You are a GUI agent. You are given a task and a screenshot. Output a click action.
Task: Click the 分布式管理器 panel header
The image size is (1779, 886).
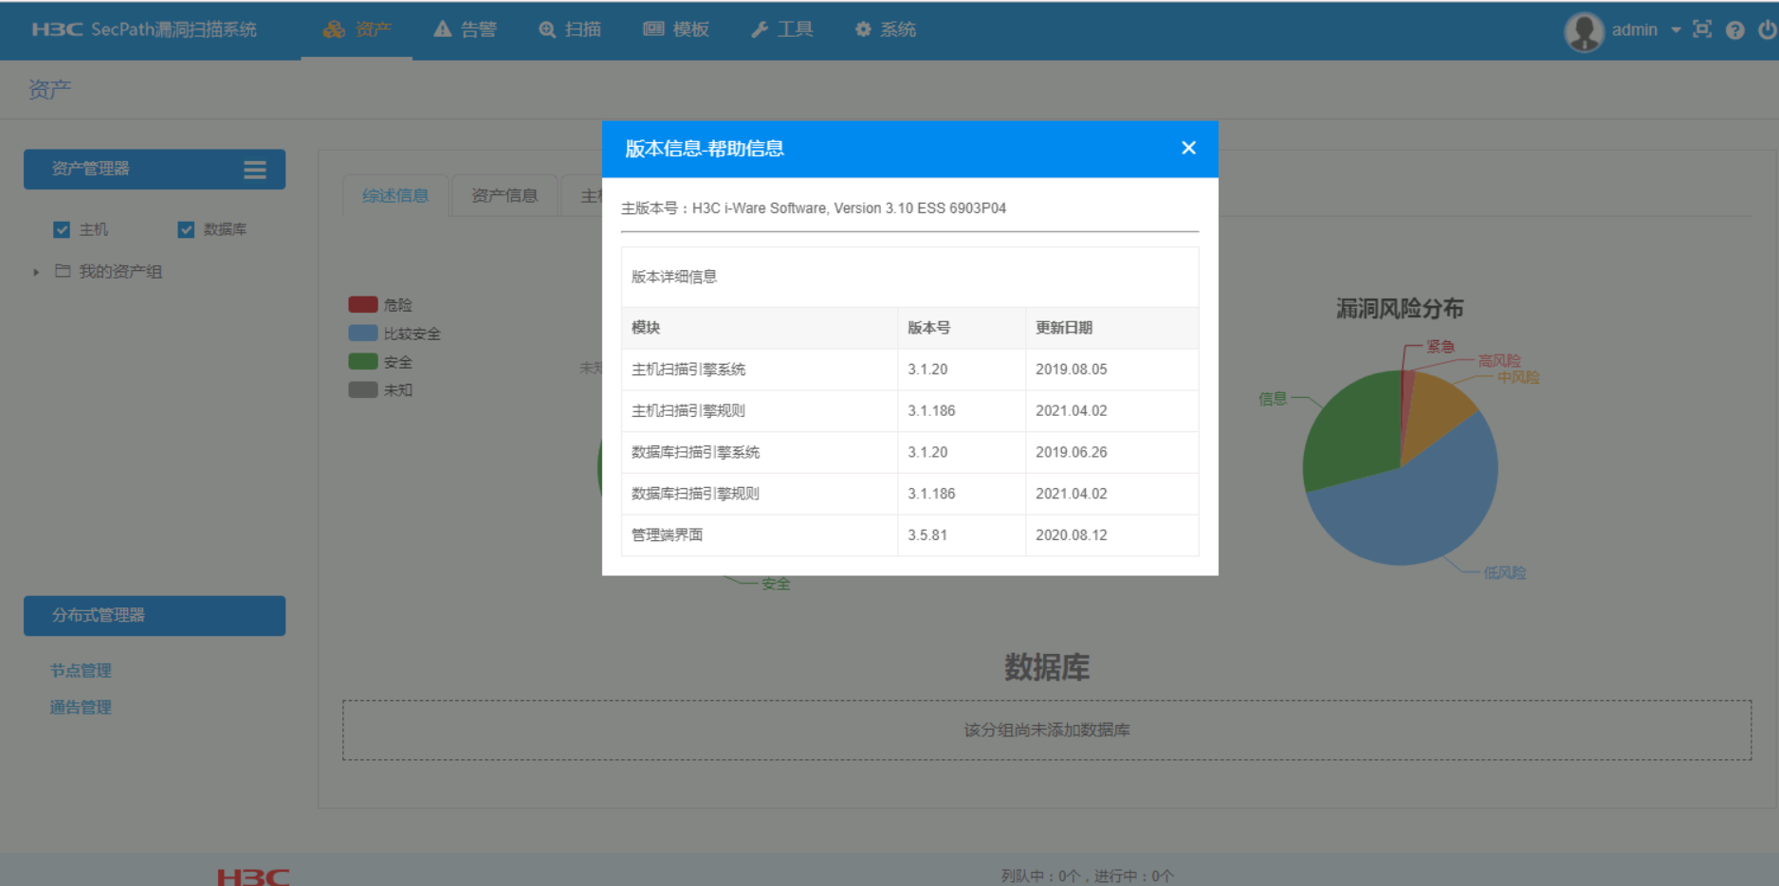click(155, 615)
